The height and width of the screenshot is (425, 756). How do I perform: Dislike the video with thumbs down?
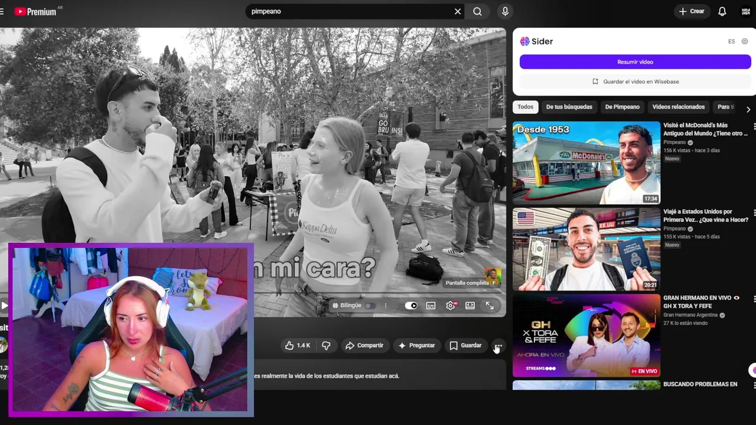(x=326, y=345)
